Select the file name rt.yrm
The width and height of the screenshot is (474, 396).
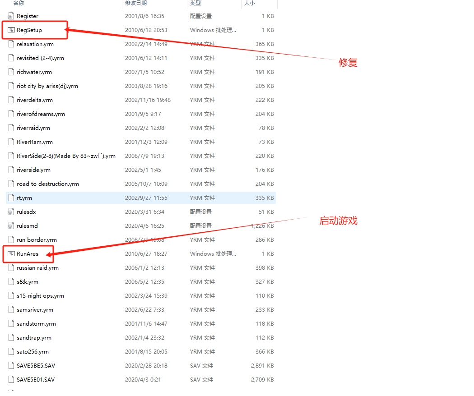click(24, 198)
